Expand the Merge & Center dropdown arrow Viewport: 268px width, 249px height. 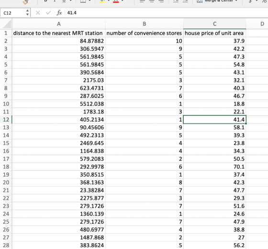coord(236,1)
